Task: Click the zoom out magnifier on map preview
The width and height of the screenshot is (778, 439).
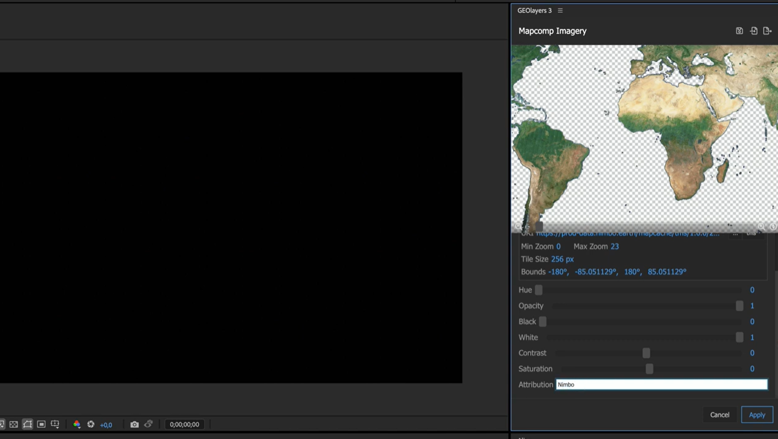Action: point(519,226)
